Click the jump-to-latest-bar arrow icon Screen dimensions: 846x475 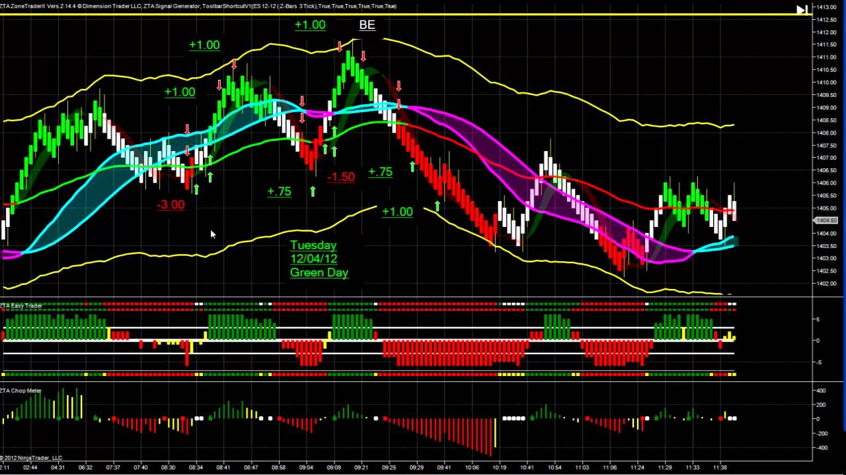click(x=802, y=10)
